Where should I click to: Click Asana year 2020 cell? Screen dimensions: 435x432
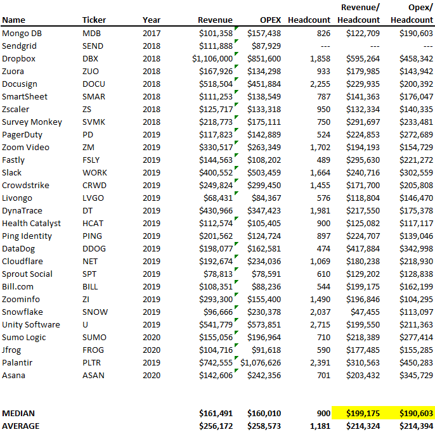[x=152, y=376]
